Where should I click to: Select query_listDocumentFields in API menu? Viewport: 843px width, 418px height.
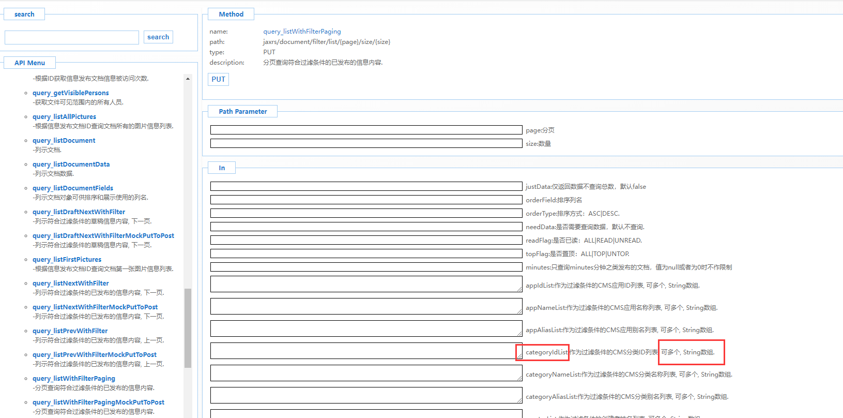pos(72,188)
